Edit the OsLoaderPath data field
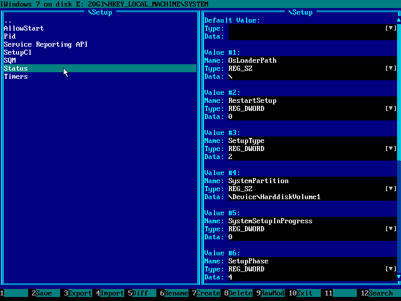 coord(312,76)
